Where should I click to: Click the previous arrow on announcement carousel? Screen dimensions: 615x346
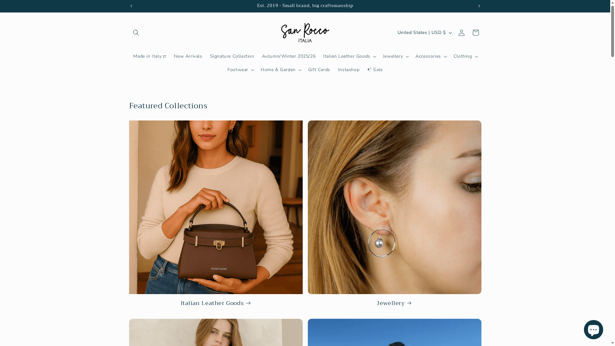pos(131,6)
